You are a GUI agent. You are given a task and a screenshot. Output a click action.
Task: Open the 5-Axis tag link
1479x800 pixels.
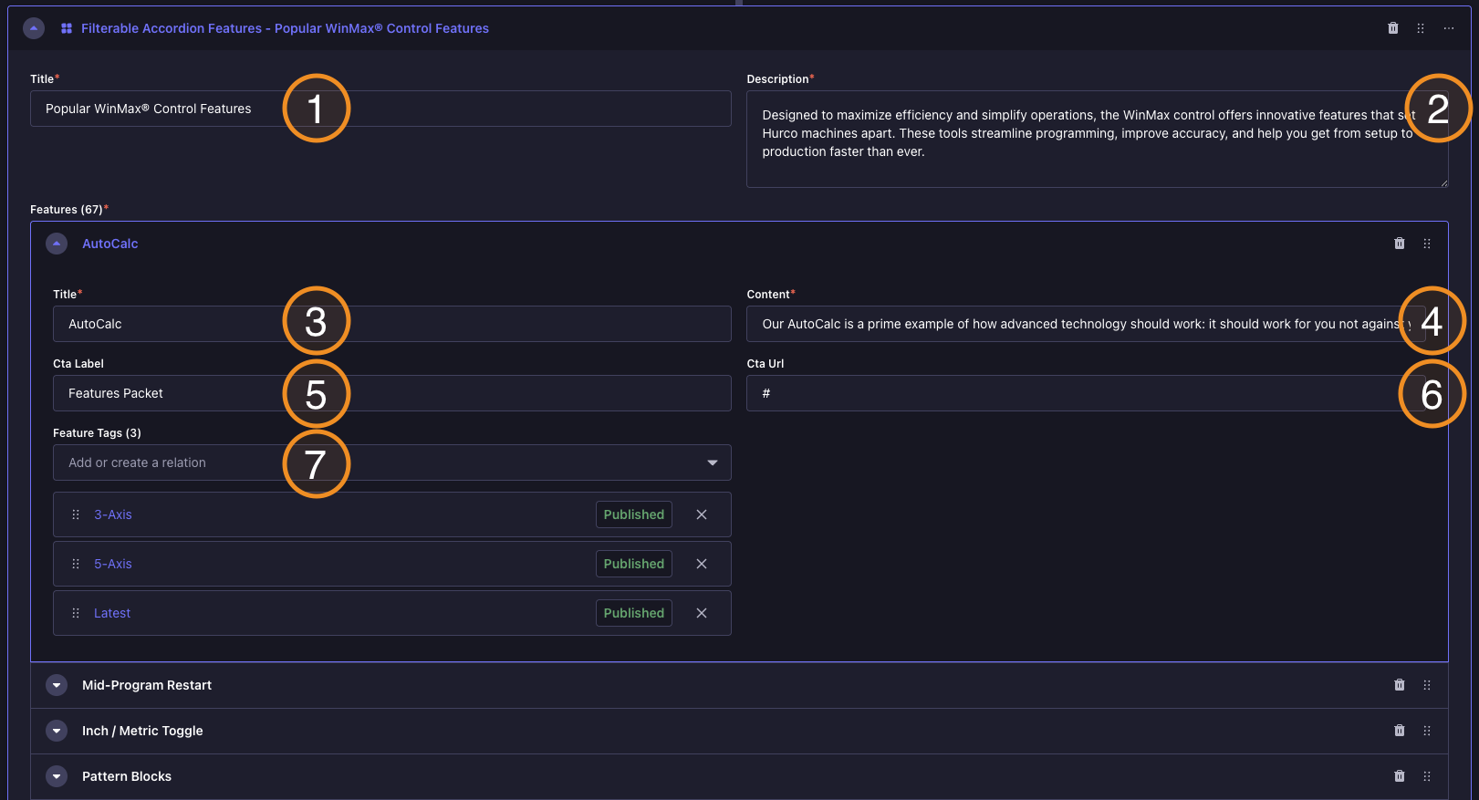tap(113, 564)
